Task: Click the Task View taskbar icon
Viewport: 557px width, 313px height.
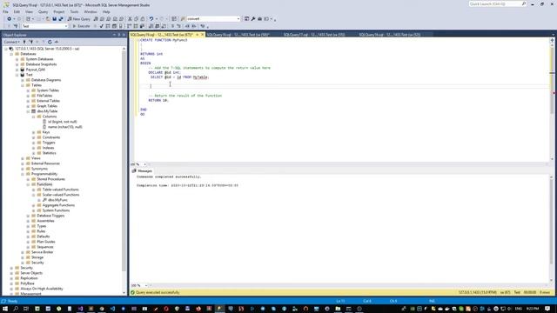Action: [x=26, y=309]
